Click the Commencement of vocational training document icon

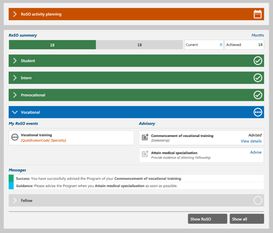click(145, 137)
